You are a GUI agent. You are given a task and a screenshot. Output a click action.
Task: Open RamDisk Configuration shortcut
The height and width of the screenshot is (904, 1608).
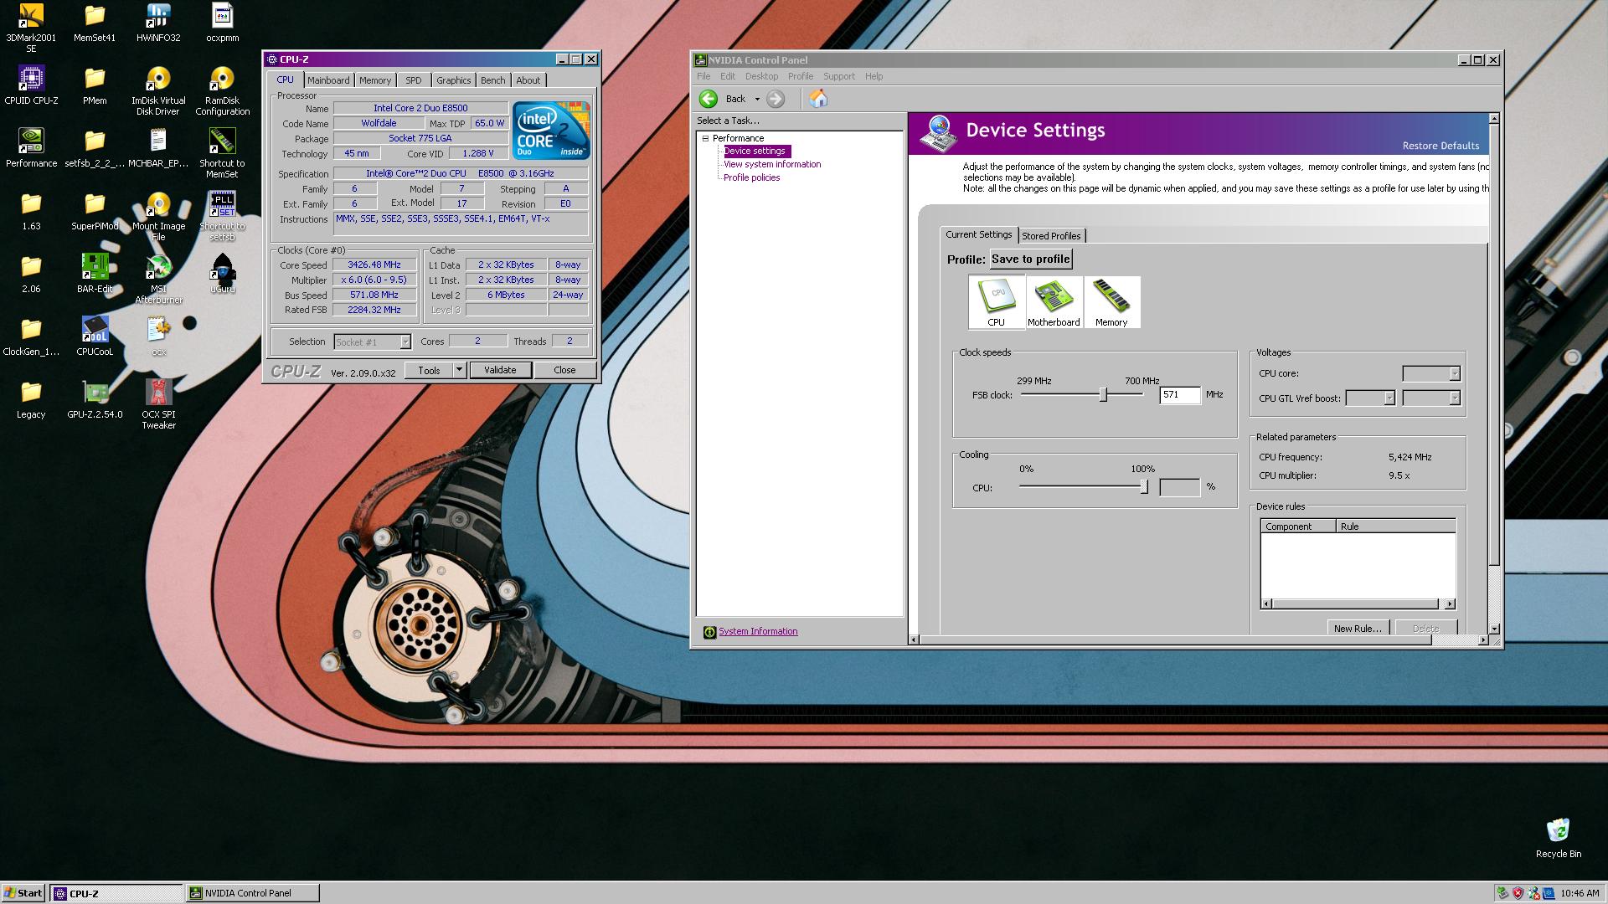[x=222, y=90]
